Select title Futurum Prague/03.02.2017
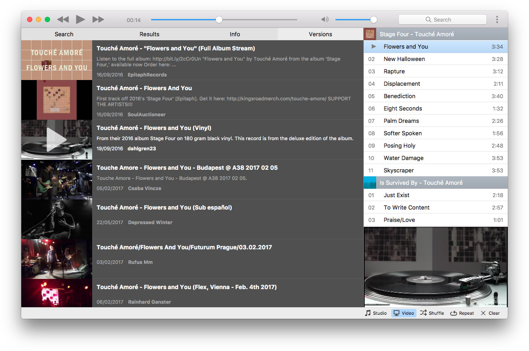529x351 pixels. click(184, 247)
